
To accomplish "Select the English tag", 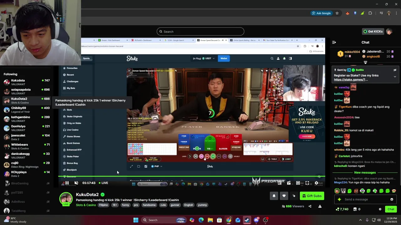I will [189, 205].
